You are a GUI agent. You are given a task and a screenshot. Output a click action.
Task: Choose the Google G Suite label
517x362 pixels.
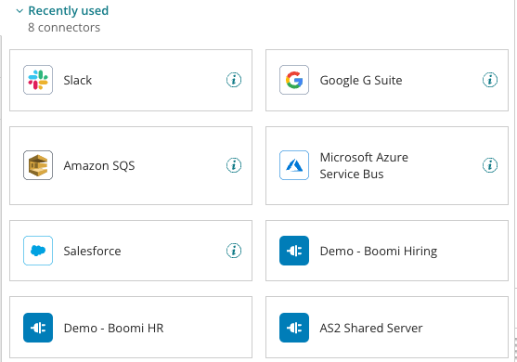point(361,81)
